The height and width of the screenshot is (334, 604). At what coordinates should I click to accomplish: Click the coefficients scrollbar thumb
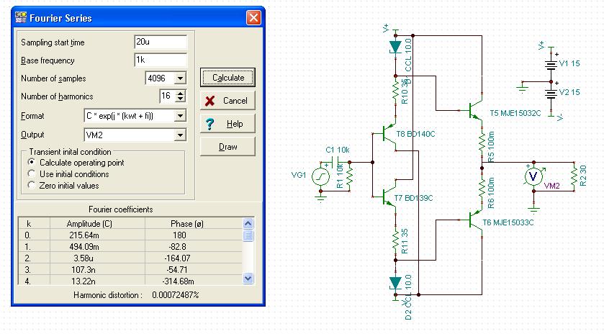248,235
